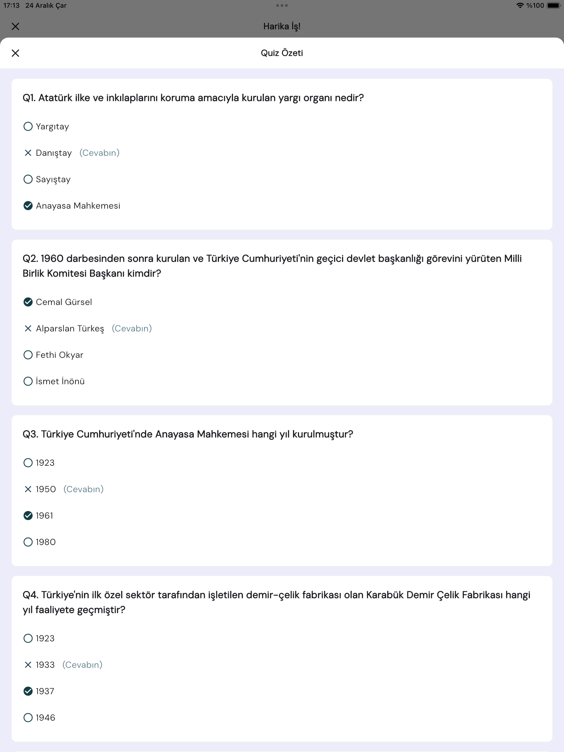Tap the X mark beside 1950
The height and width of the screenshot is (752, 564).
[28, 489]
